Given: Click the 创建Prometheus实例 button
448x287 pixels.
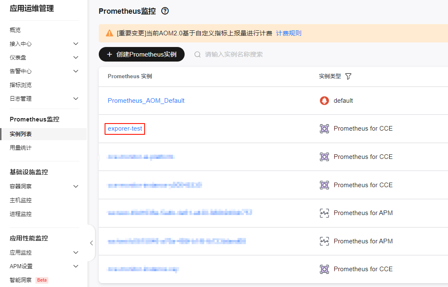Looking at the screenshot, I should (142, 54).
